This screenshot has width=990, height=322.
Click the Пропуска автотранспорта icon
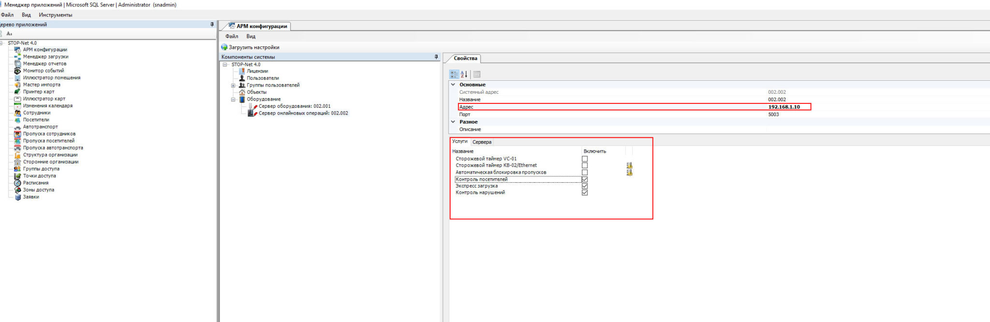[x=17, y=148]
